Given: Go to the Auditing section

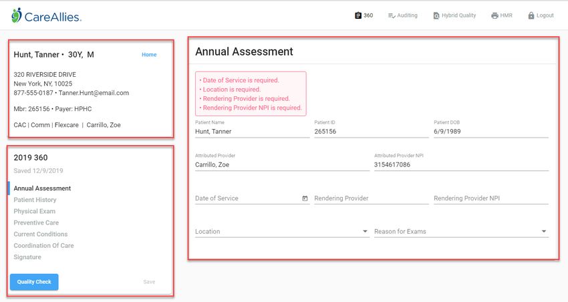Looking at the screenshot, I should [x=402, y=15].
